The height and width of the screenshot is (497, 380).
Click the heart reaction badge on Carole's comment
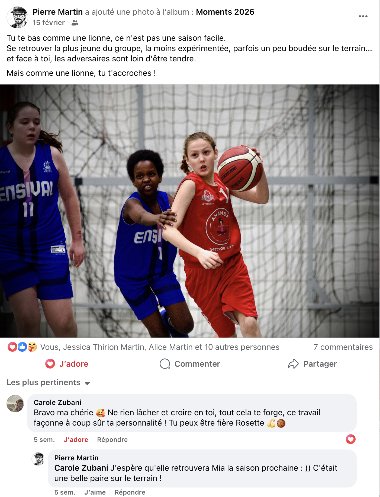coord(350,439)
